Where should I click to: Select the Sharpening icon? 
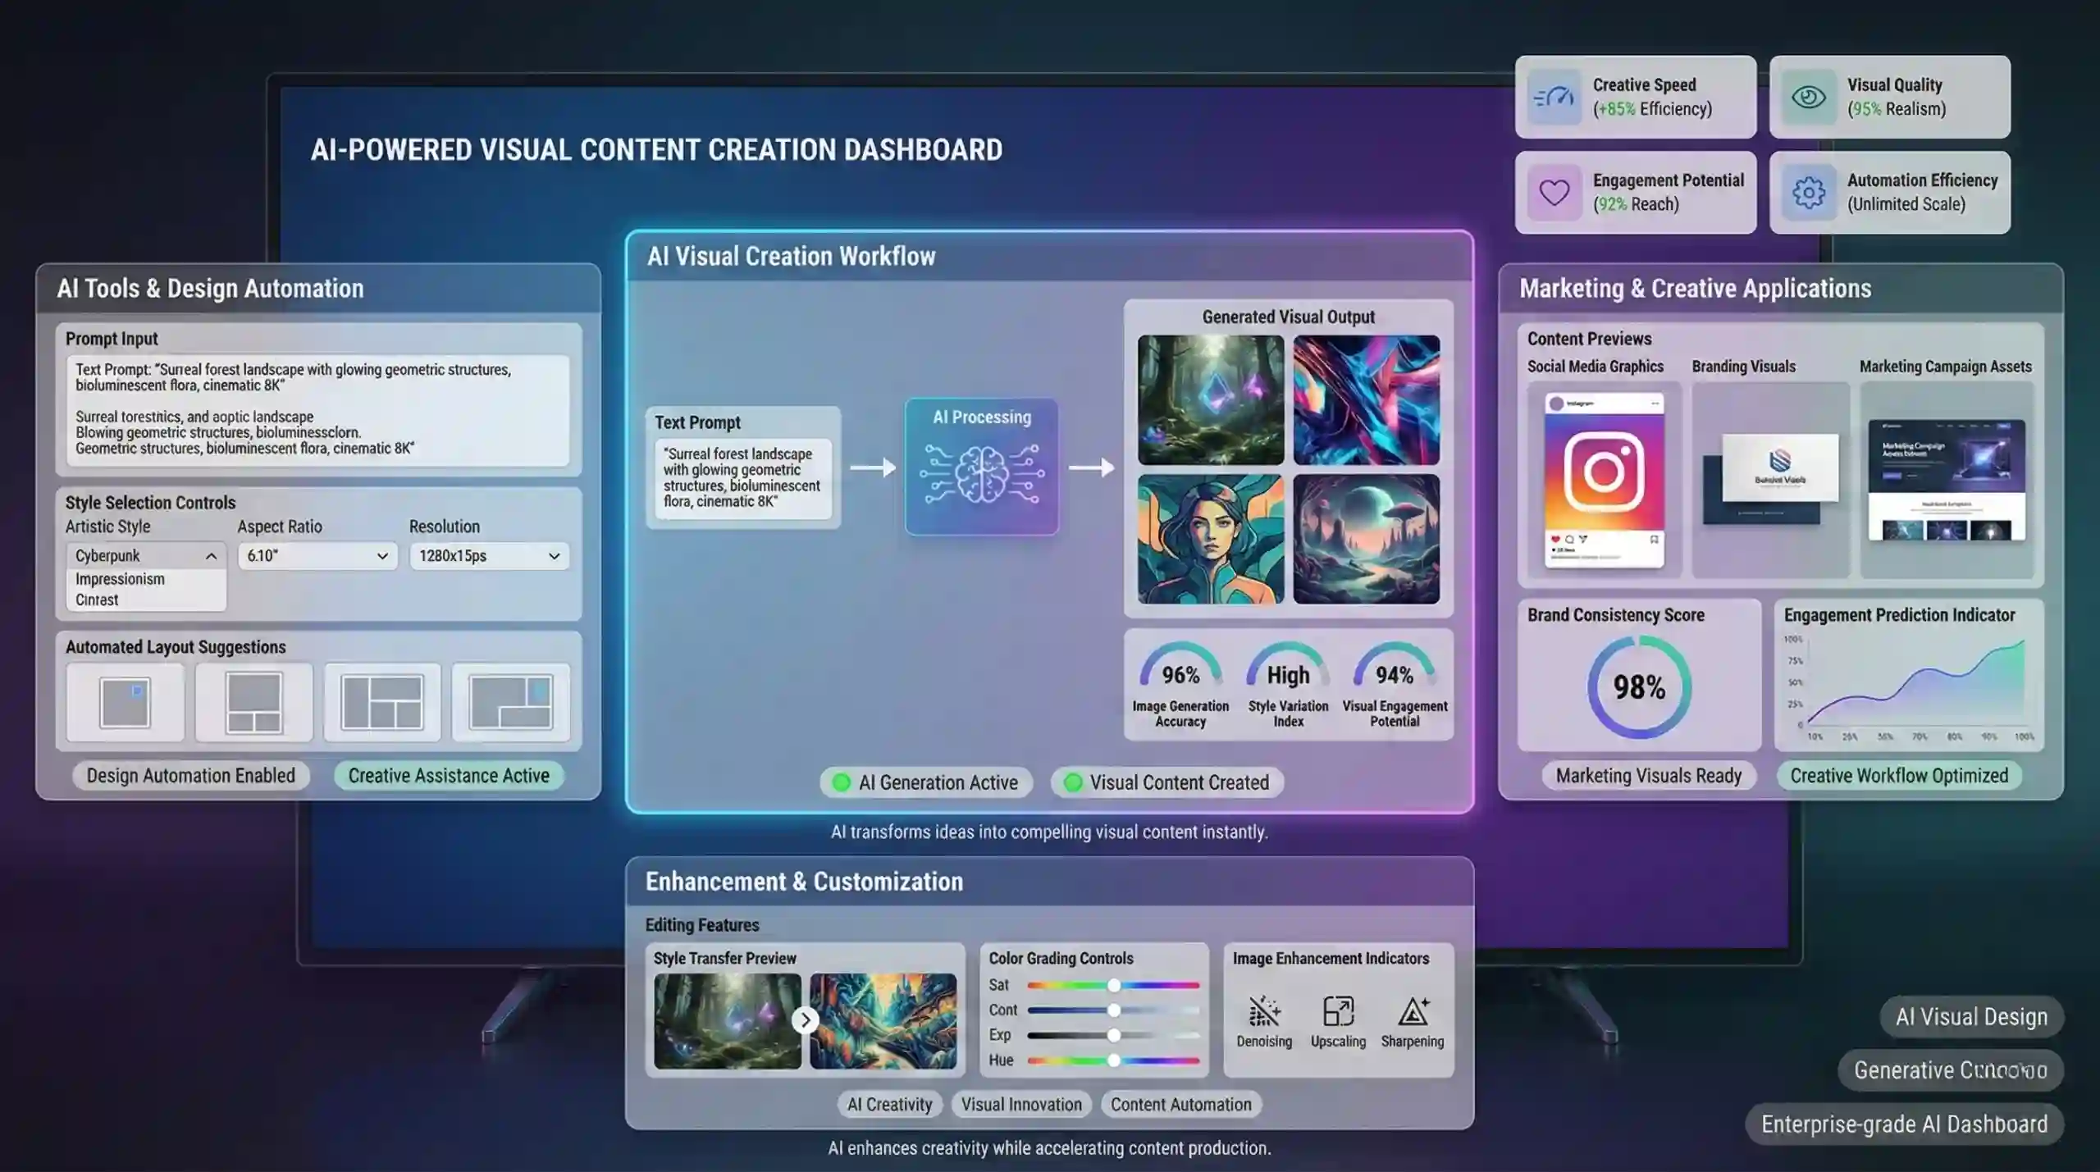point(1413,1012)
